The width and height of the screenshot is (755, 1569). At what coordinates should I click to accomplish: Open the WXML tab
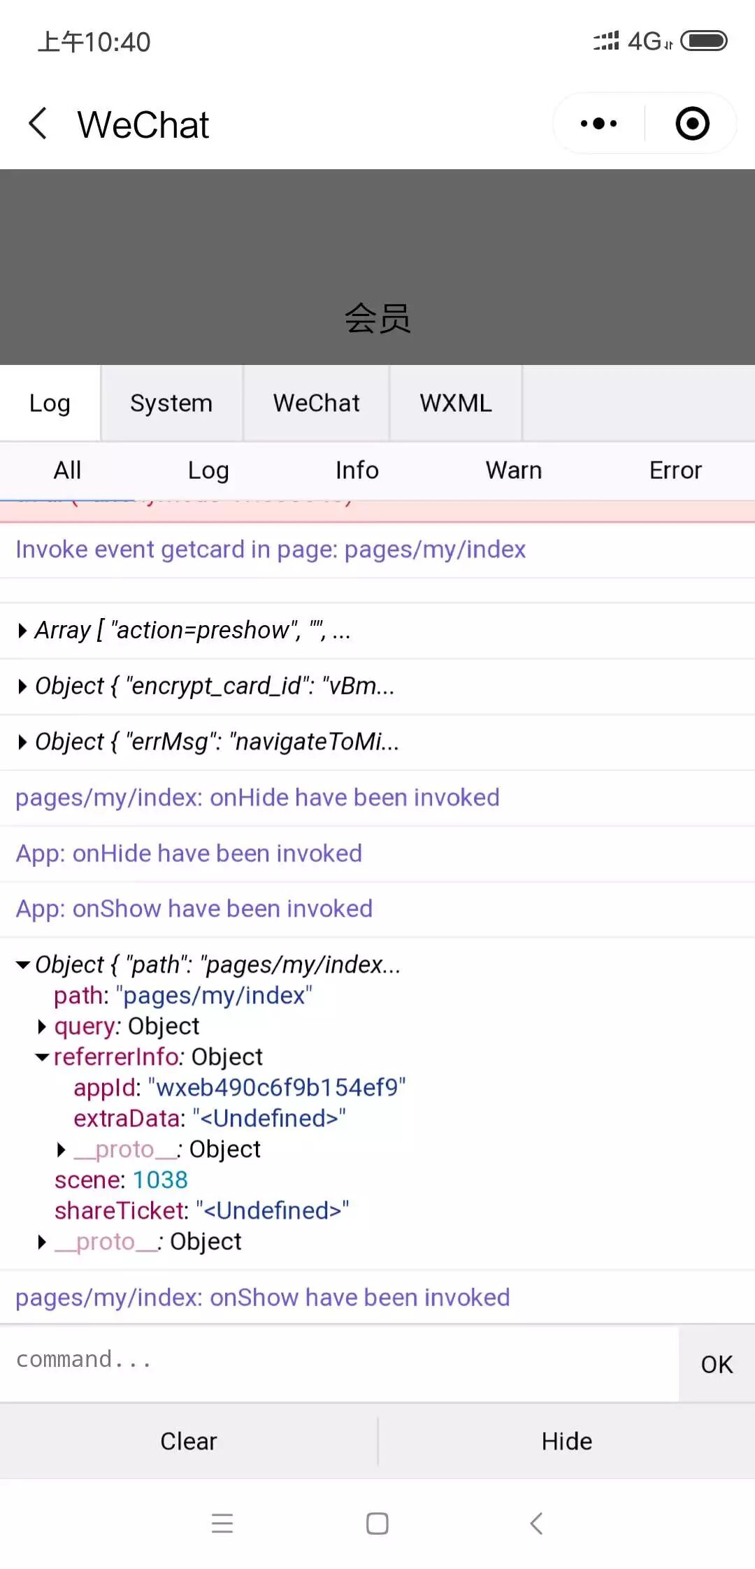point(456,403)
